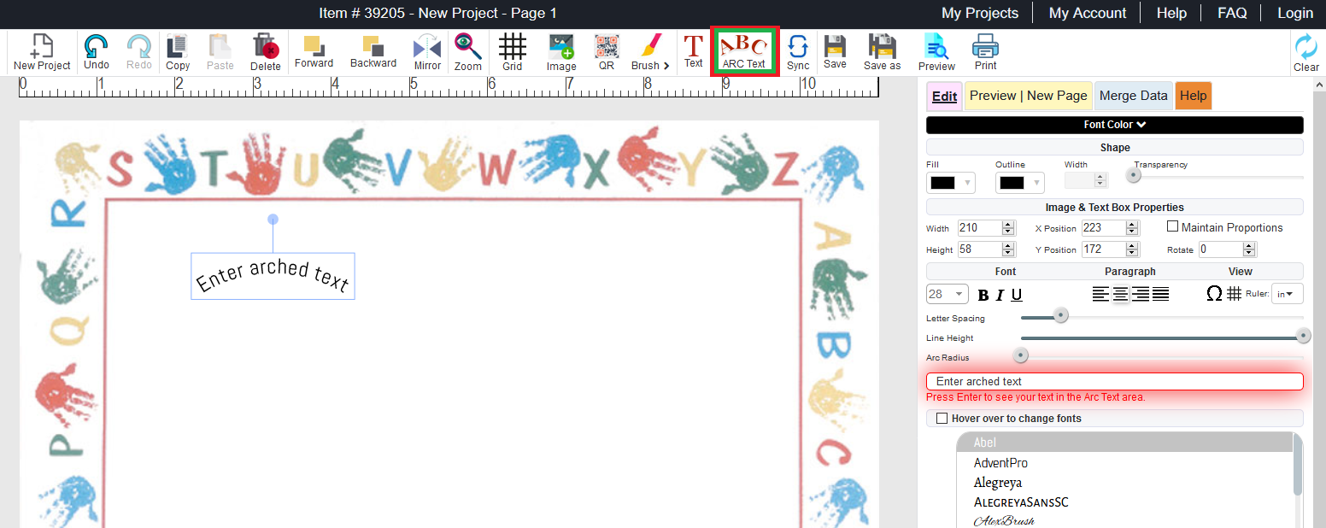The image size is (1326, 528).
Task: Click the Delete trash icon
Action: tap(266, 51)
